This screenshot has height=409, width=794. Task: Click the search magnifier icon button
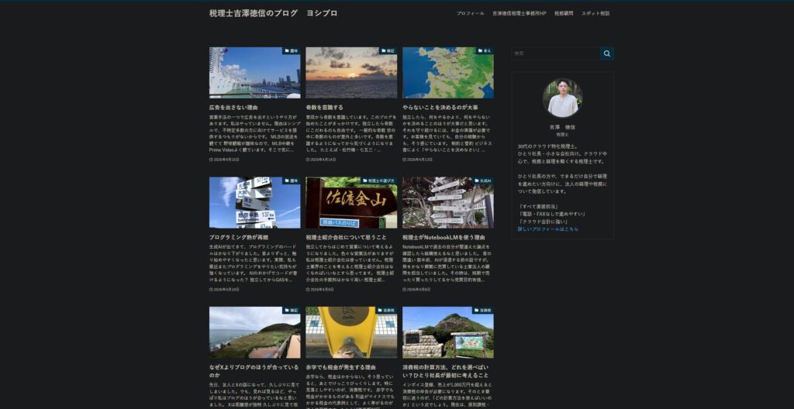[607, 53]
